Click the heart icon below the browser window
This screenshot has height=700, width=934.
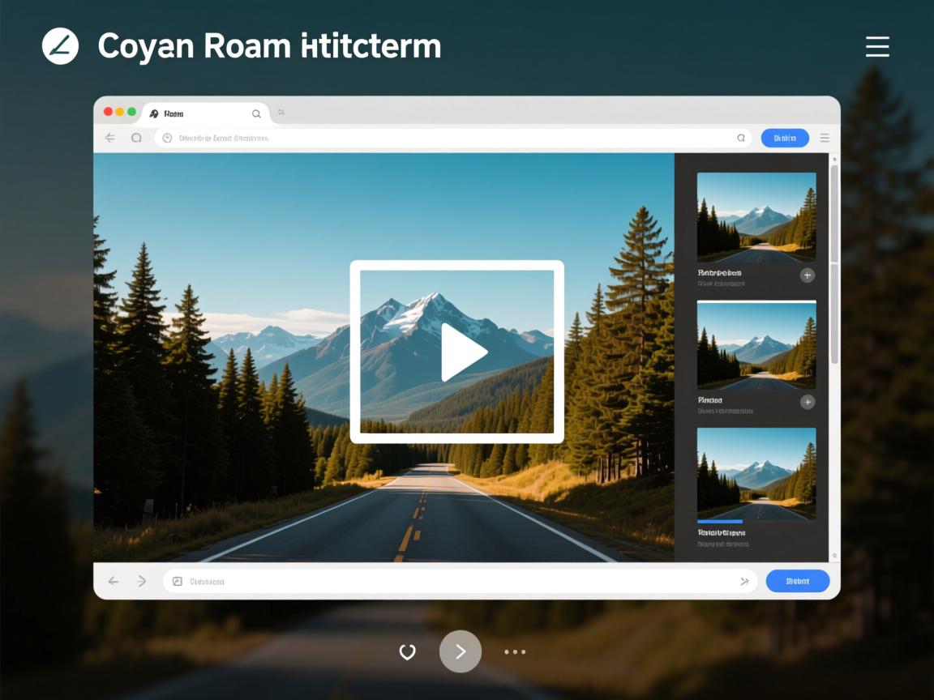(407, 651)
